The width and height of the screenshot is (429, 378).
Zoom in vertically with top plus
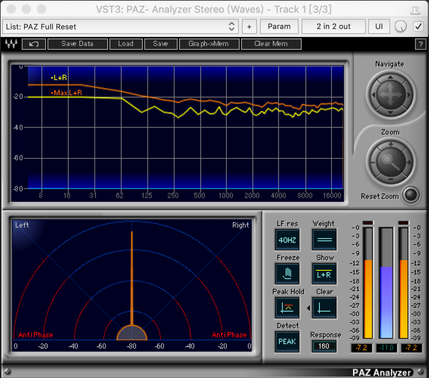coord(391,144)
